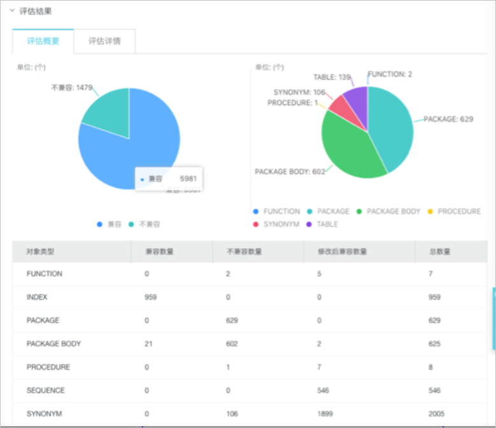Toggle the PACKAGE BODY legend entry
This screenshot has height=428, width=496.
pyautogui.click(x=388, y=211)
